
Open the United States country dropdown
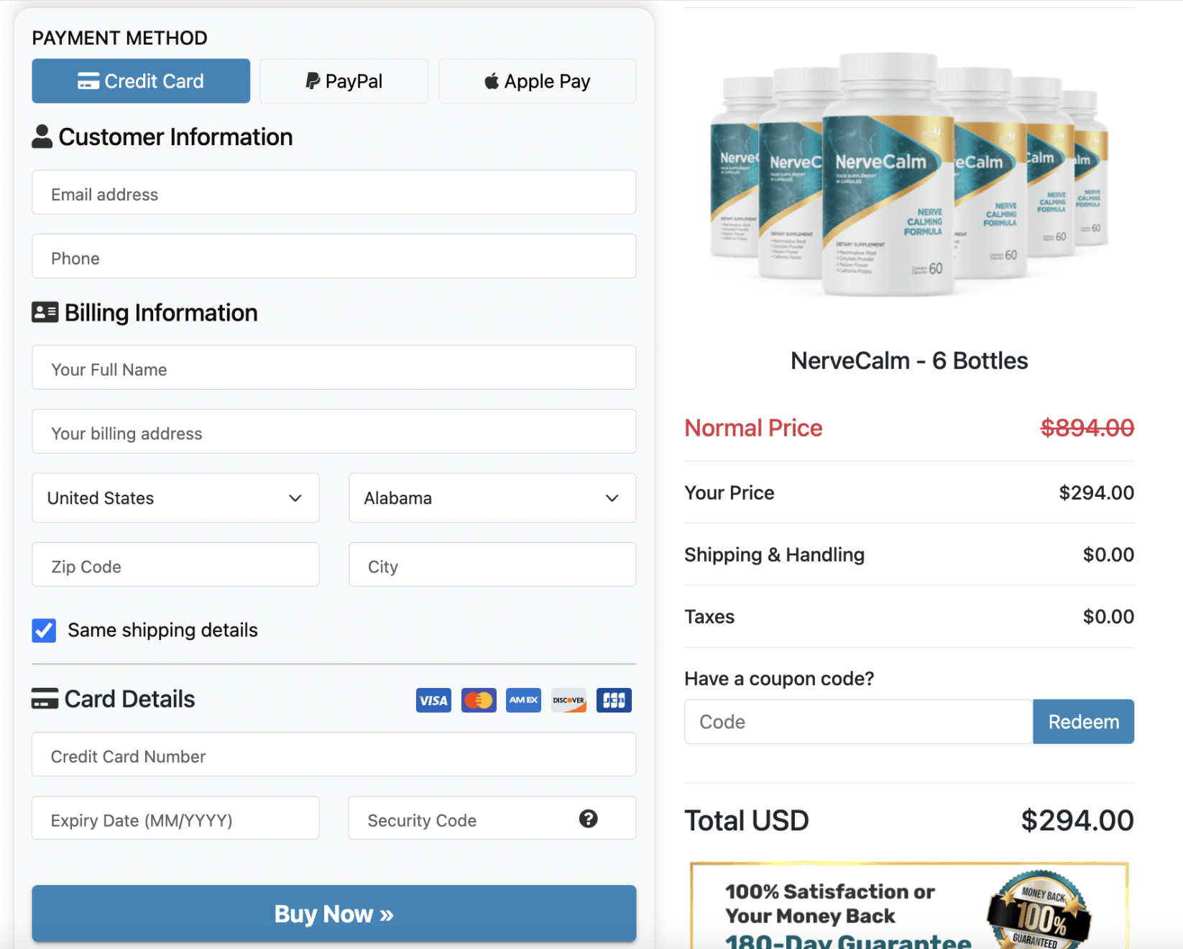(x=175, y=498)
